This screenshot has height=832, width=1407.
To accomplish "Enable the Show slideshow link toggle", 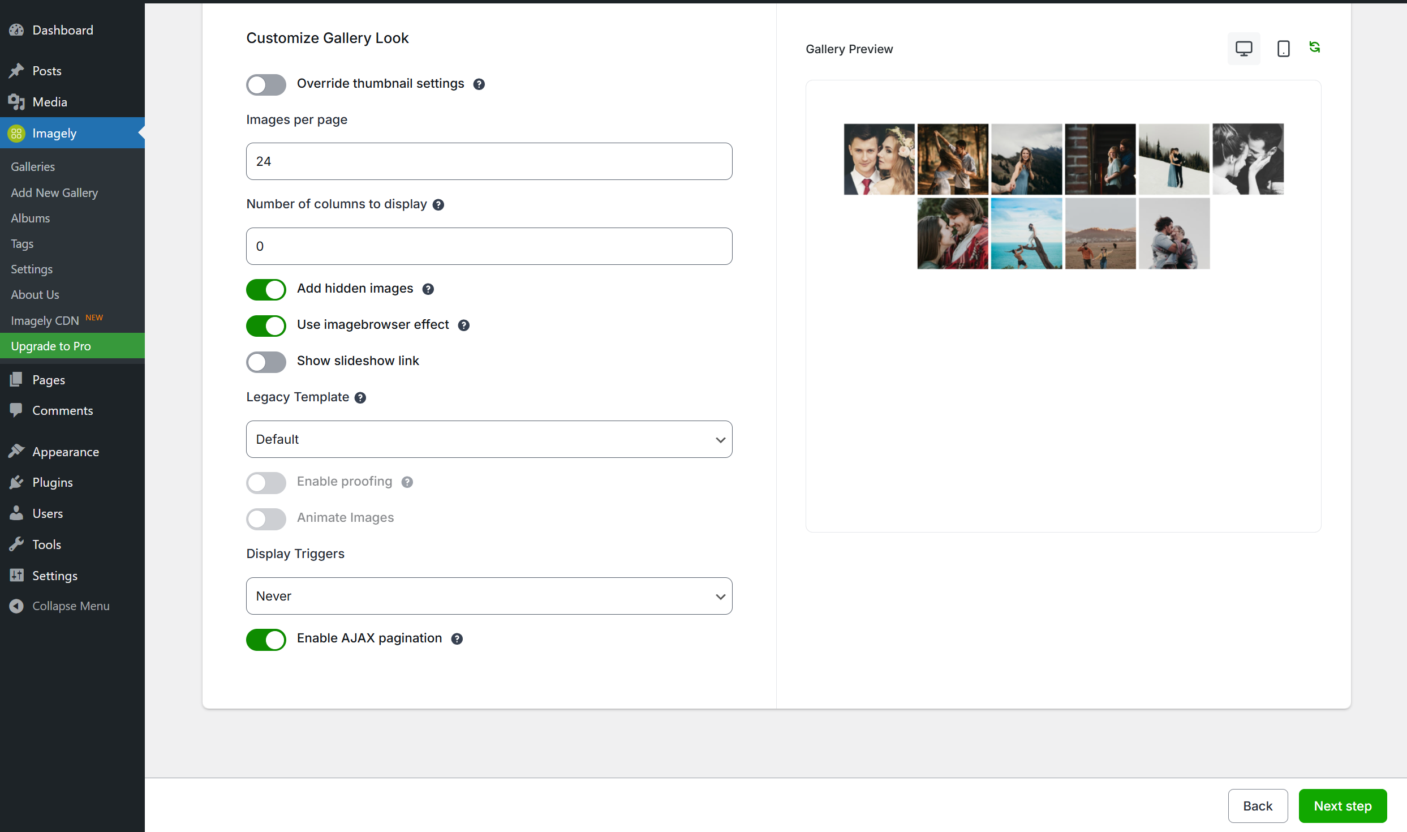I will [x=266, y=362].
